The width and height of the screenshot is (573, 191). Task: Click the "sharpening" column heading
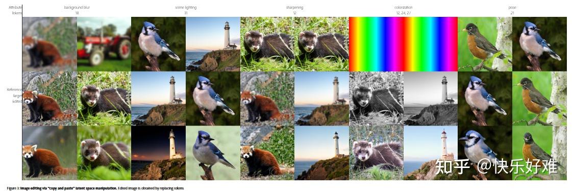pyautogui.click(x=294, y=7)
